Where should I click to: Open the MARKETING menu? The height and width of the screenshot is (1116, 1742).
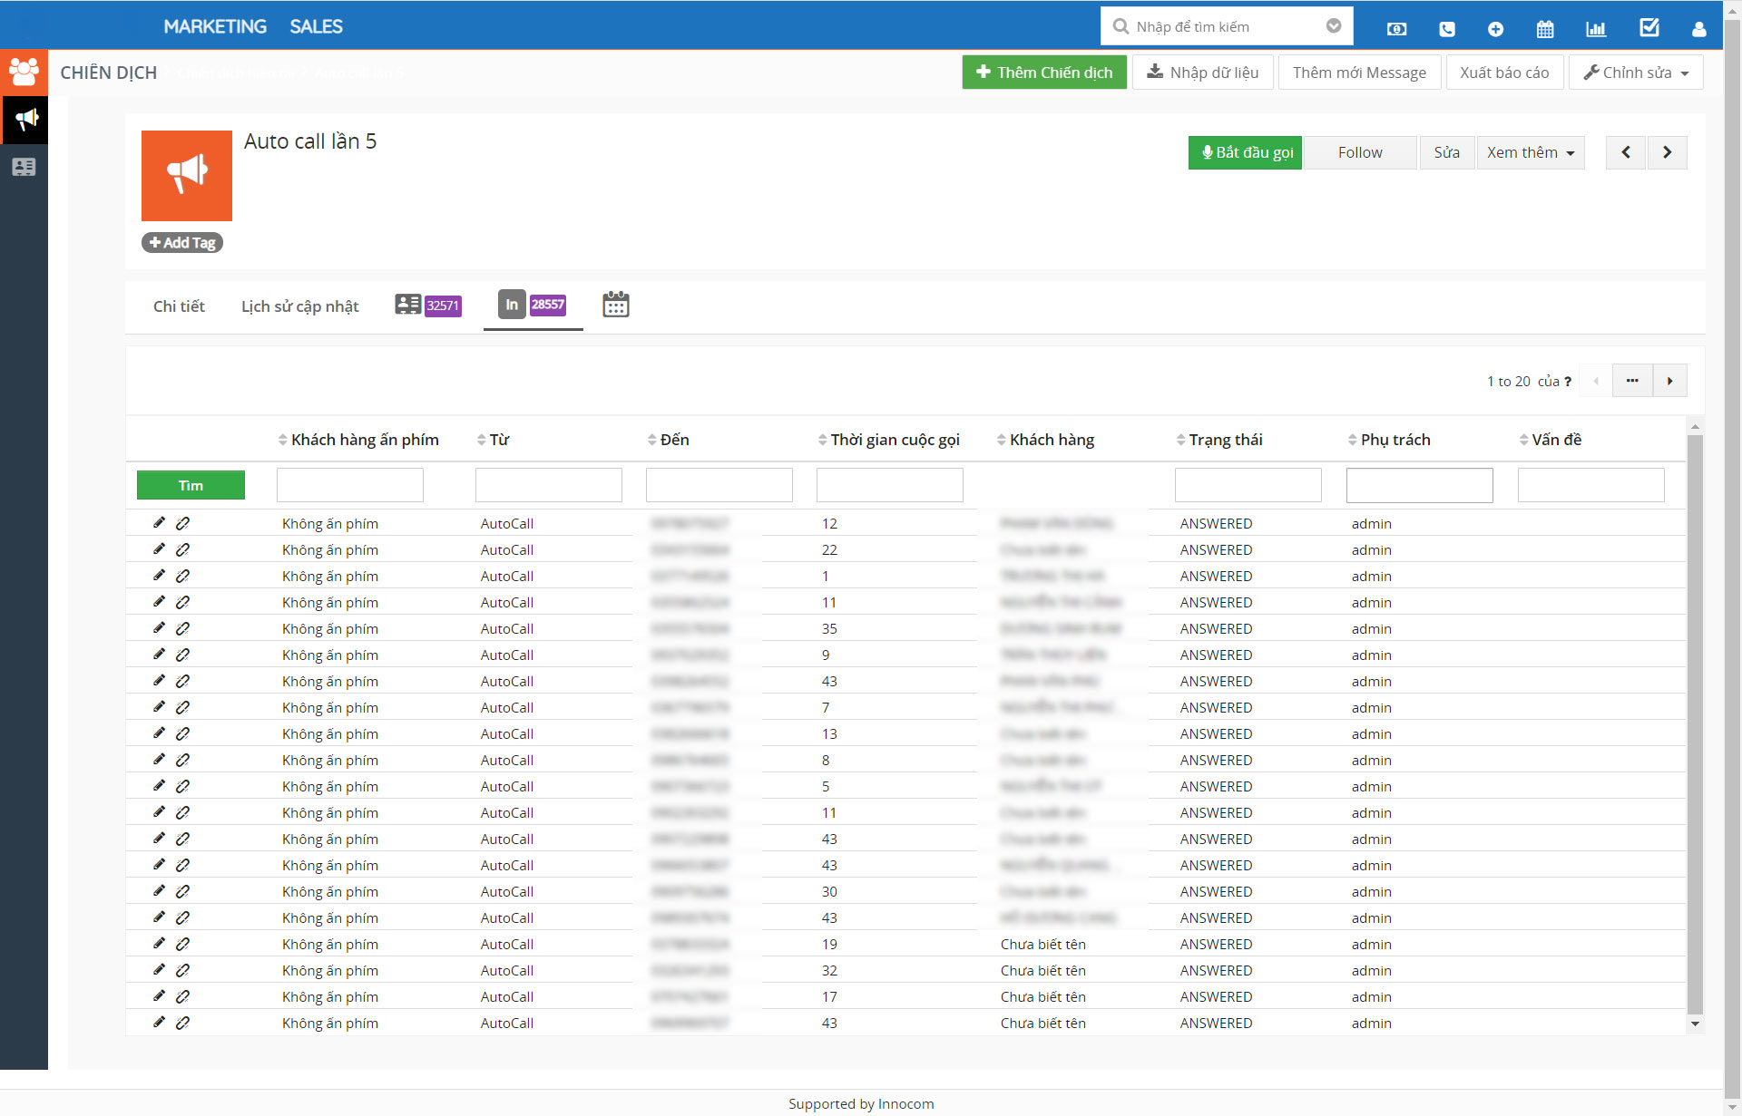click(215, 26)
